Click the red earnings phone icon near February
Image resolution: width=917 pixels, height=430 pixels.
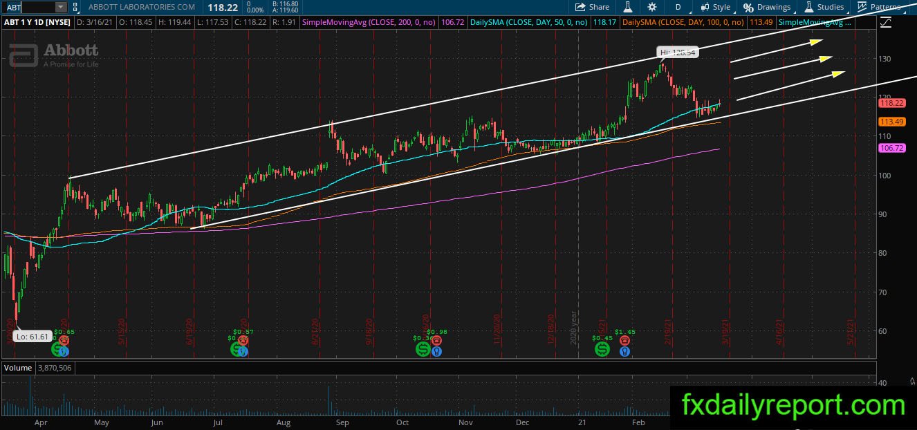tap(625, 341)
